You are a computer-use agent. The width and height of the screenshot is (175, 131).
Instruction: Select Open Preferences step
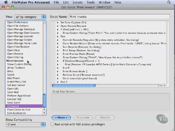[24, 22]
